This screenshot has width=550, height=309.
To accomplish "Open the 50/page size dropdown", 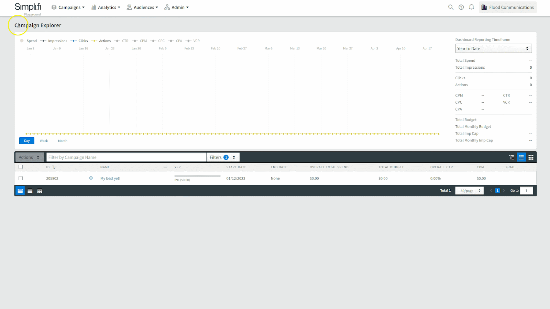I will point(470,191).
